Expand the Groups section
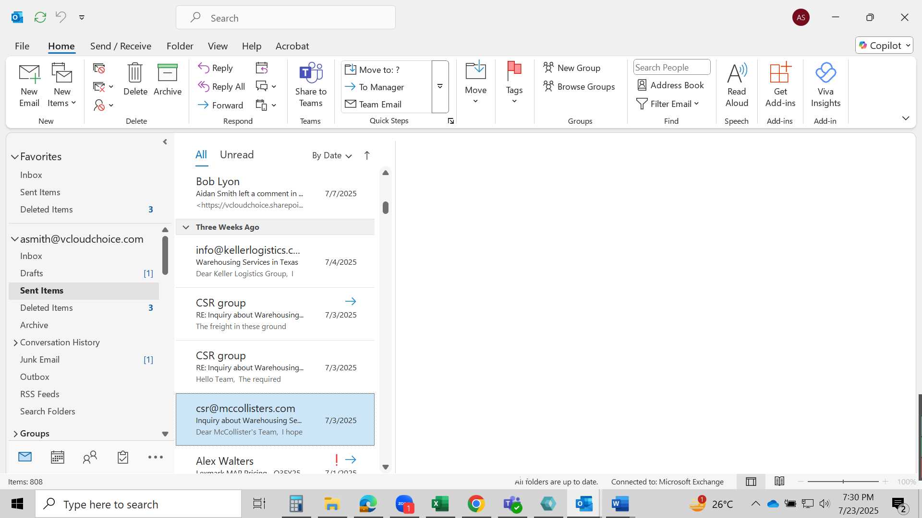The height and width of the screenshot is (518, 922). point(15,434)
